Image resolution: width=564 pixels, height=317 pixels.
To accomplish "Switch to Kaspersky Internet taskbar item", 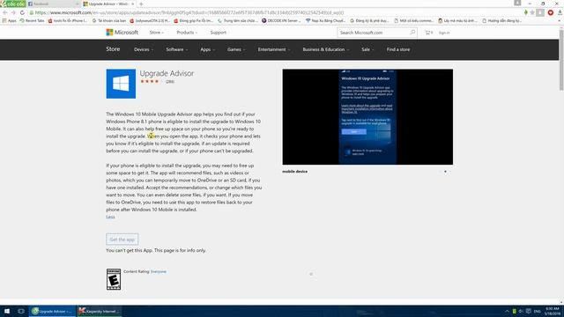I will coord(100,311).
